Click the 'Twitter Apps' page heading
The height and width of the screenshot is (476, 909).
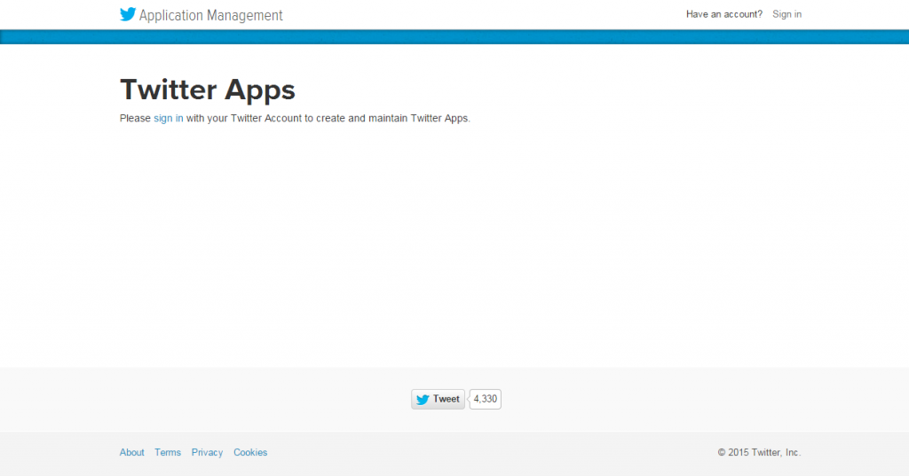click(208, 90)
